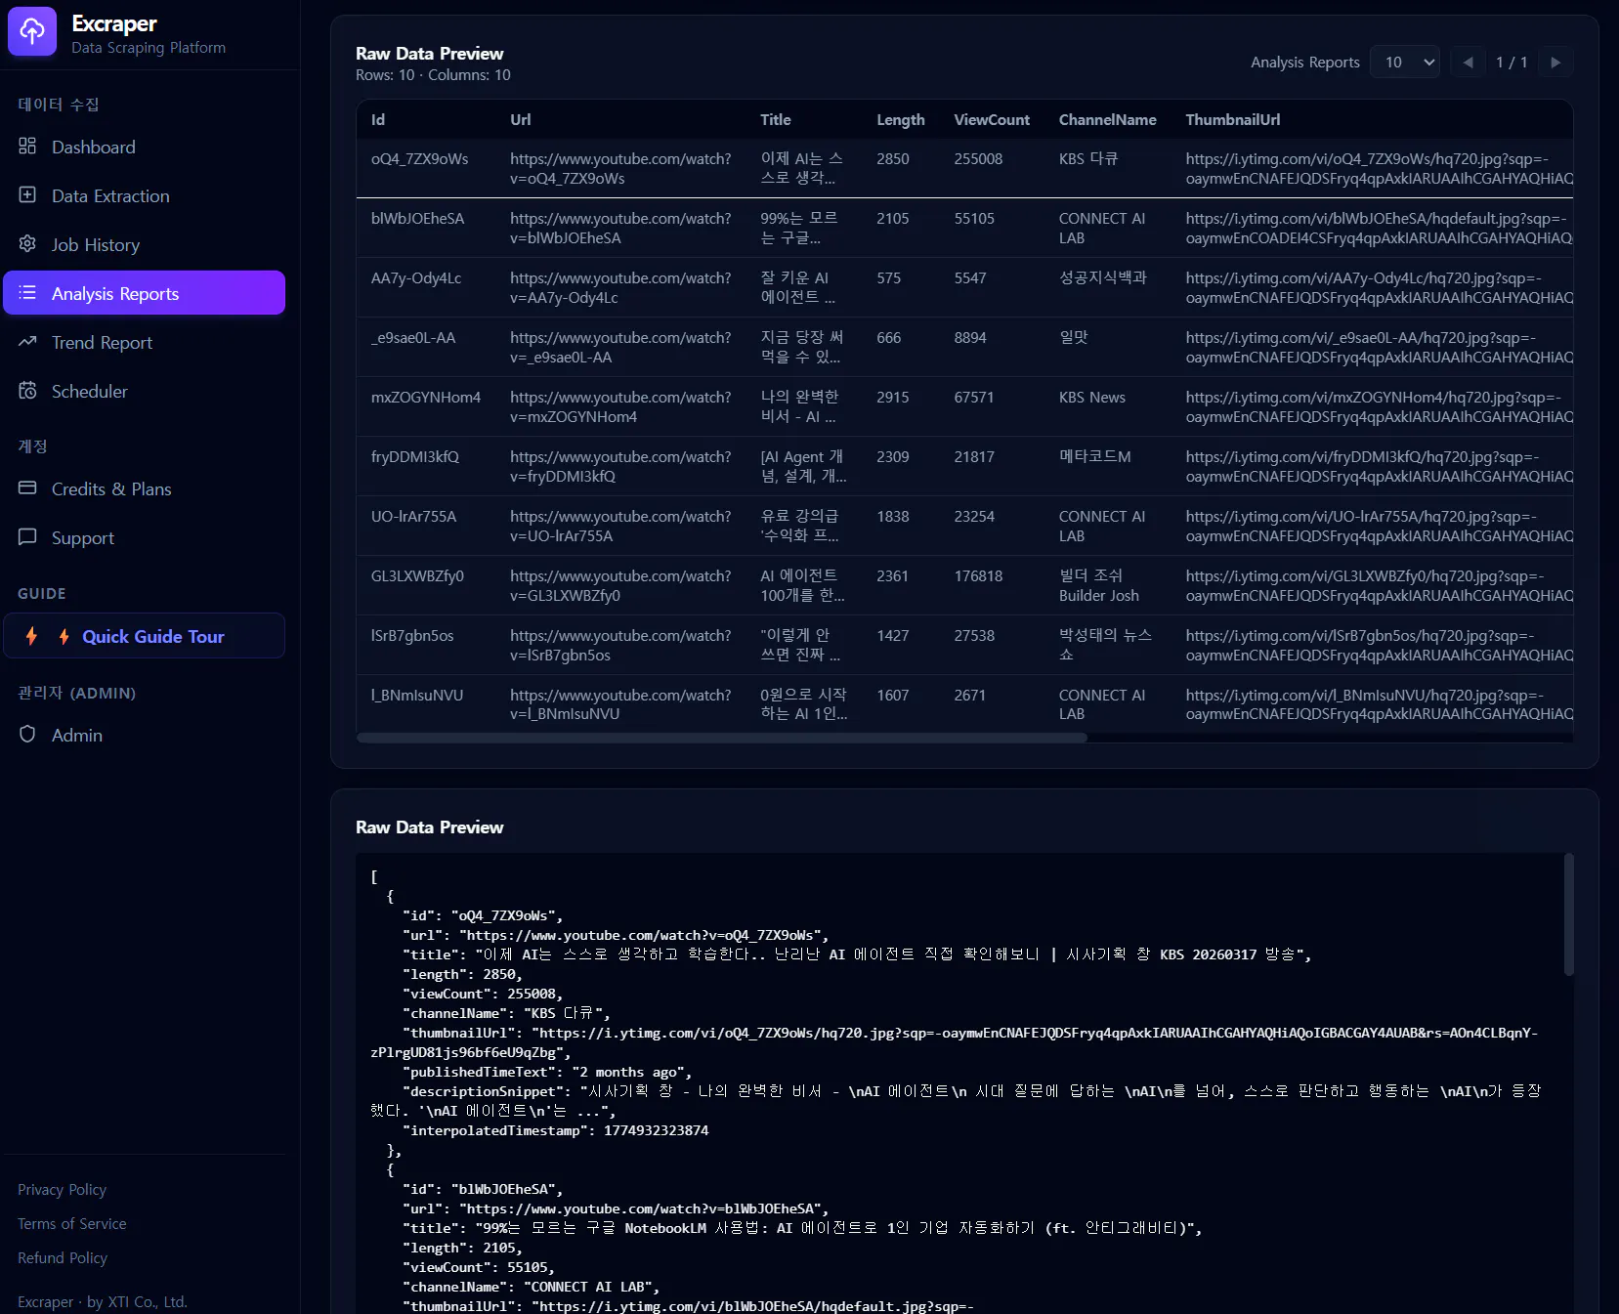Screen dimensions: 1619x1314
Task: Click the Rows: 10 · Columns: 10 summary
Action: (433, 75)
